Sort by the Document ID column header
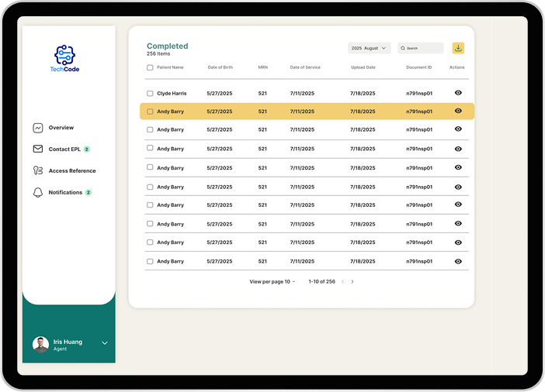Screen dimensions: 545x392 418,67
